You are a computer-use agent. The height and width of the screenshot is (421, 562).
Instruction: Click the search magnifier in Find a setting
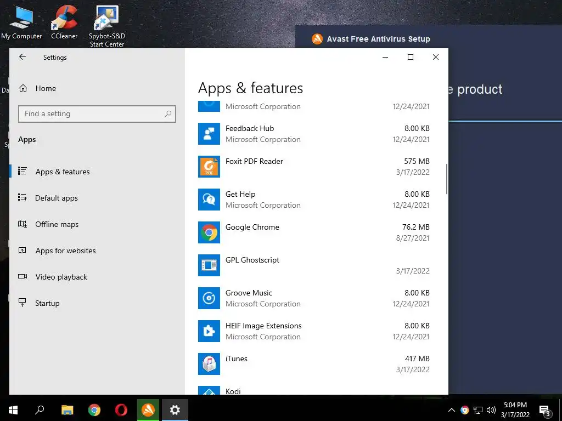point(168,114)
